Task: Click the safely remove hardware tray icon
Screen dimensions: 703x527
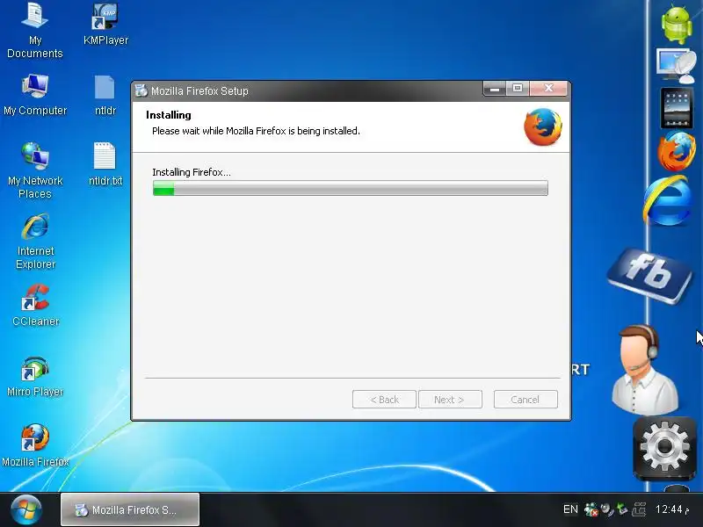Action: point(622,509)
